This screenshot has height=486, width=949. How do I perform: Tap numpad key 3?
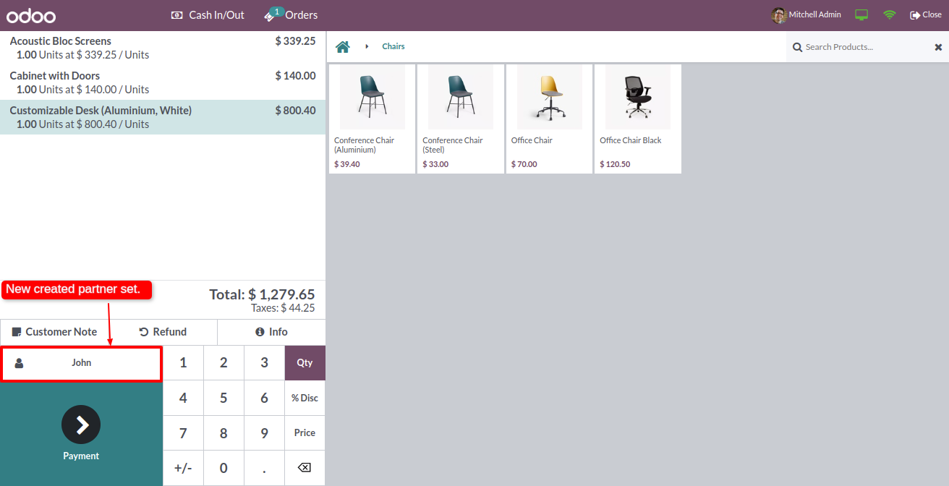tap(264, 363)
